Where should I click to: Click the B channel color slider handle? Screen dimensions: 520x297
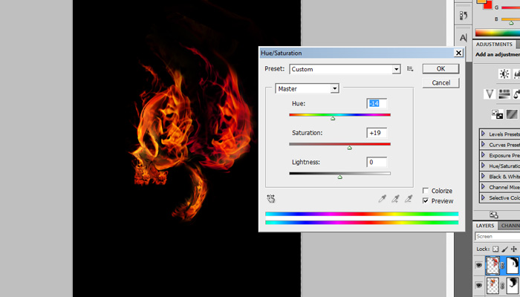coord(511,23)
